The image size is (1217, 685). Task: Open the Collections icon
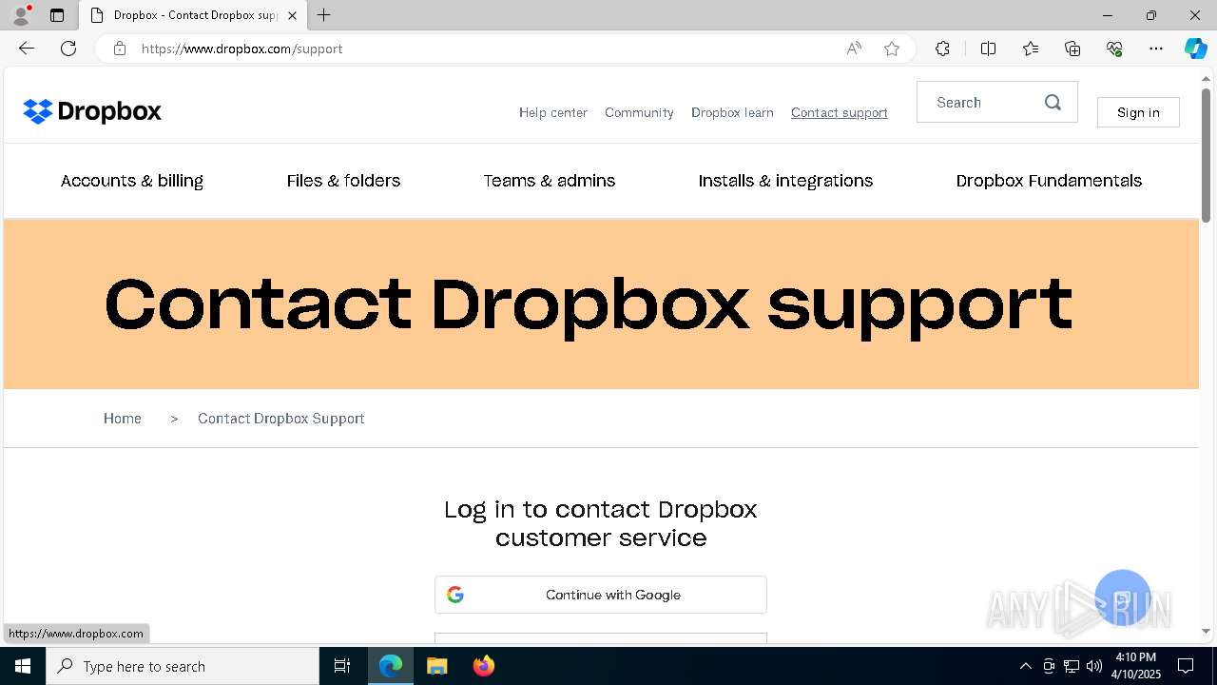(1072, 49)
